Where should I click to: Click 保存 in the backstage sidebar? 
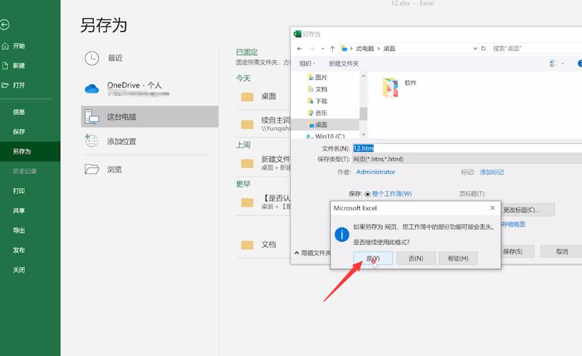pos(18,132)
